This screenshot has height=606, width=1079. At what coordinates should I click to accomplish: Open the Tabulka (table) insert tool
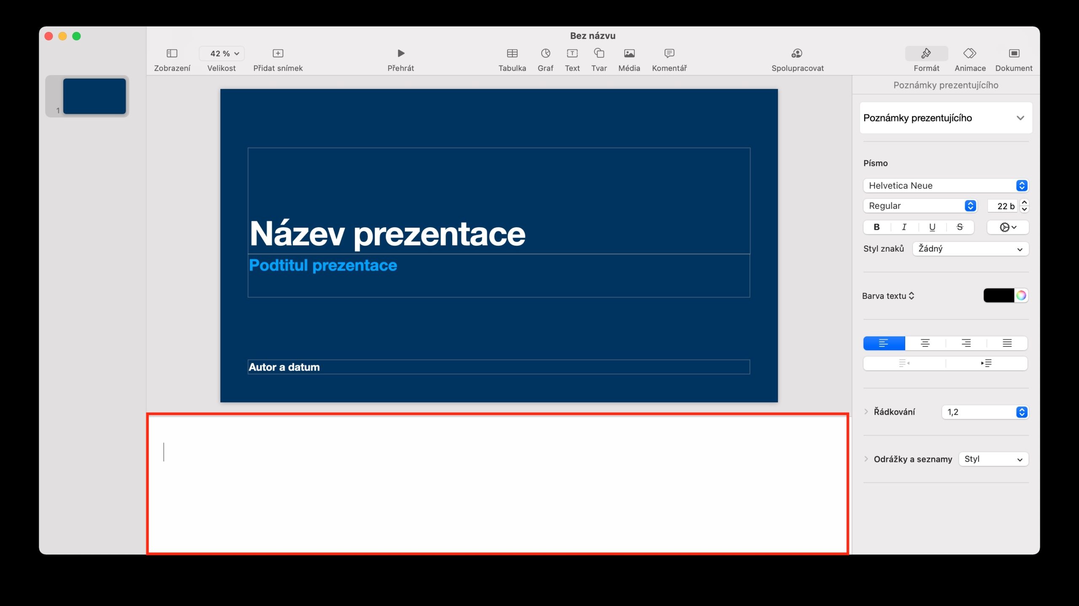[x=512, y=53]
